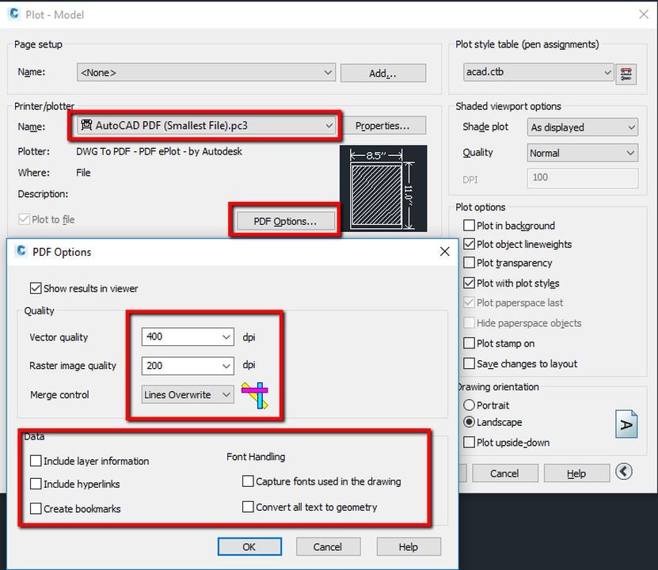Toggle Convert all text to geometry
This screenshot has height=570, width=658.
coord(249,507)
